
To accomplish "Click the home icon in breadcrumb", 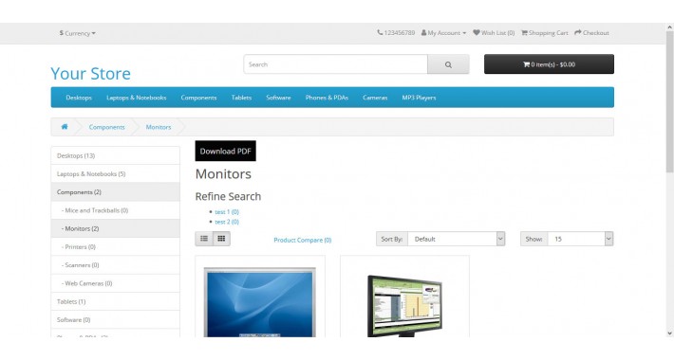I will click(x=65, y=127).
